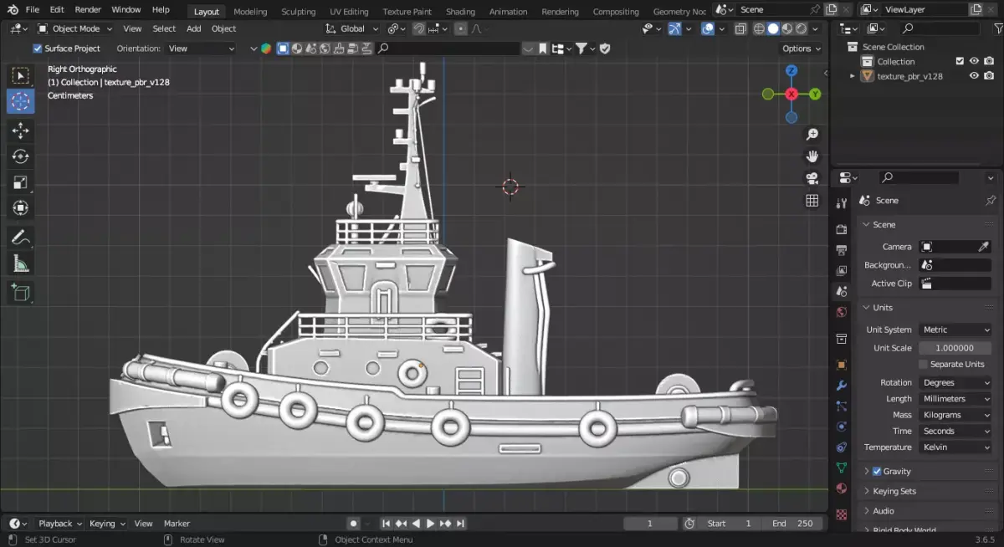Switch to wireframe shading mode
Image resolution: width=1004 pixels, height=547 pixels.
759,28
